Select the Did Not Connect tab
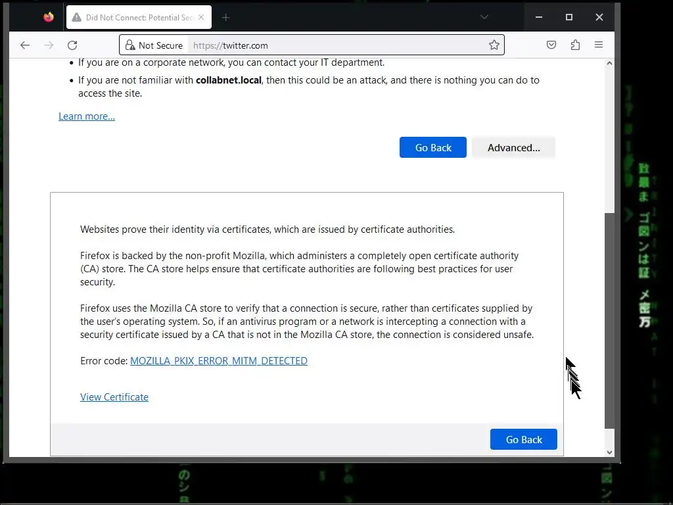The height and width of the screenshot is (505, 673). 139,17
